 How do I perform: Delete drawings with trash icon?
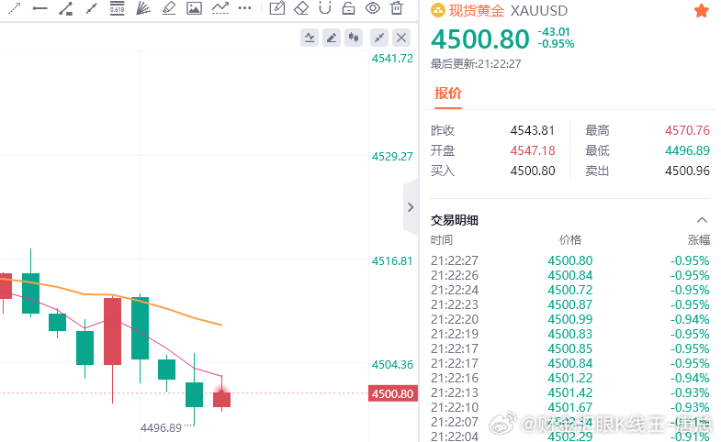397,8
